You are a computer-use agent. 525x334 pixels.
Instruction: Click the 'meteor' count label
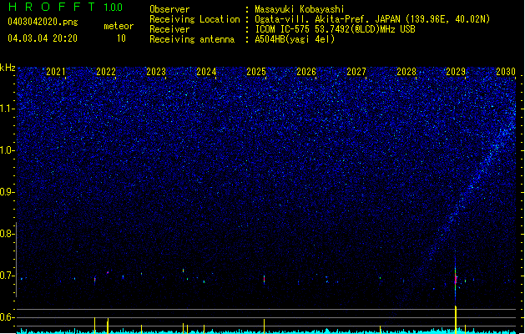[119, 26]
